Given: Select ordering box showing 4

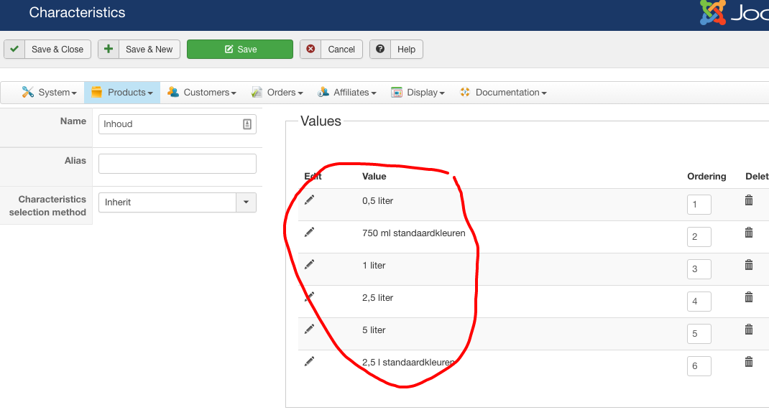Looking at the screenshot, I should click(699, 302).
